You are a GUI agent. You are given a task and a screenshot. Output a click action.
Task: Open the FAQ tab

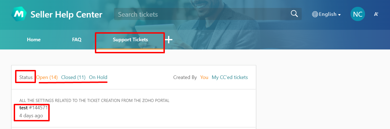[x=77, y=40]
